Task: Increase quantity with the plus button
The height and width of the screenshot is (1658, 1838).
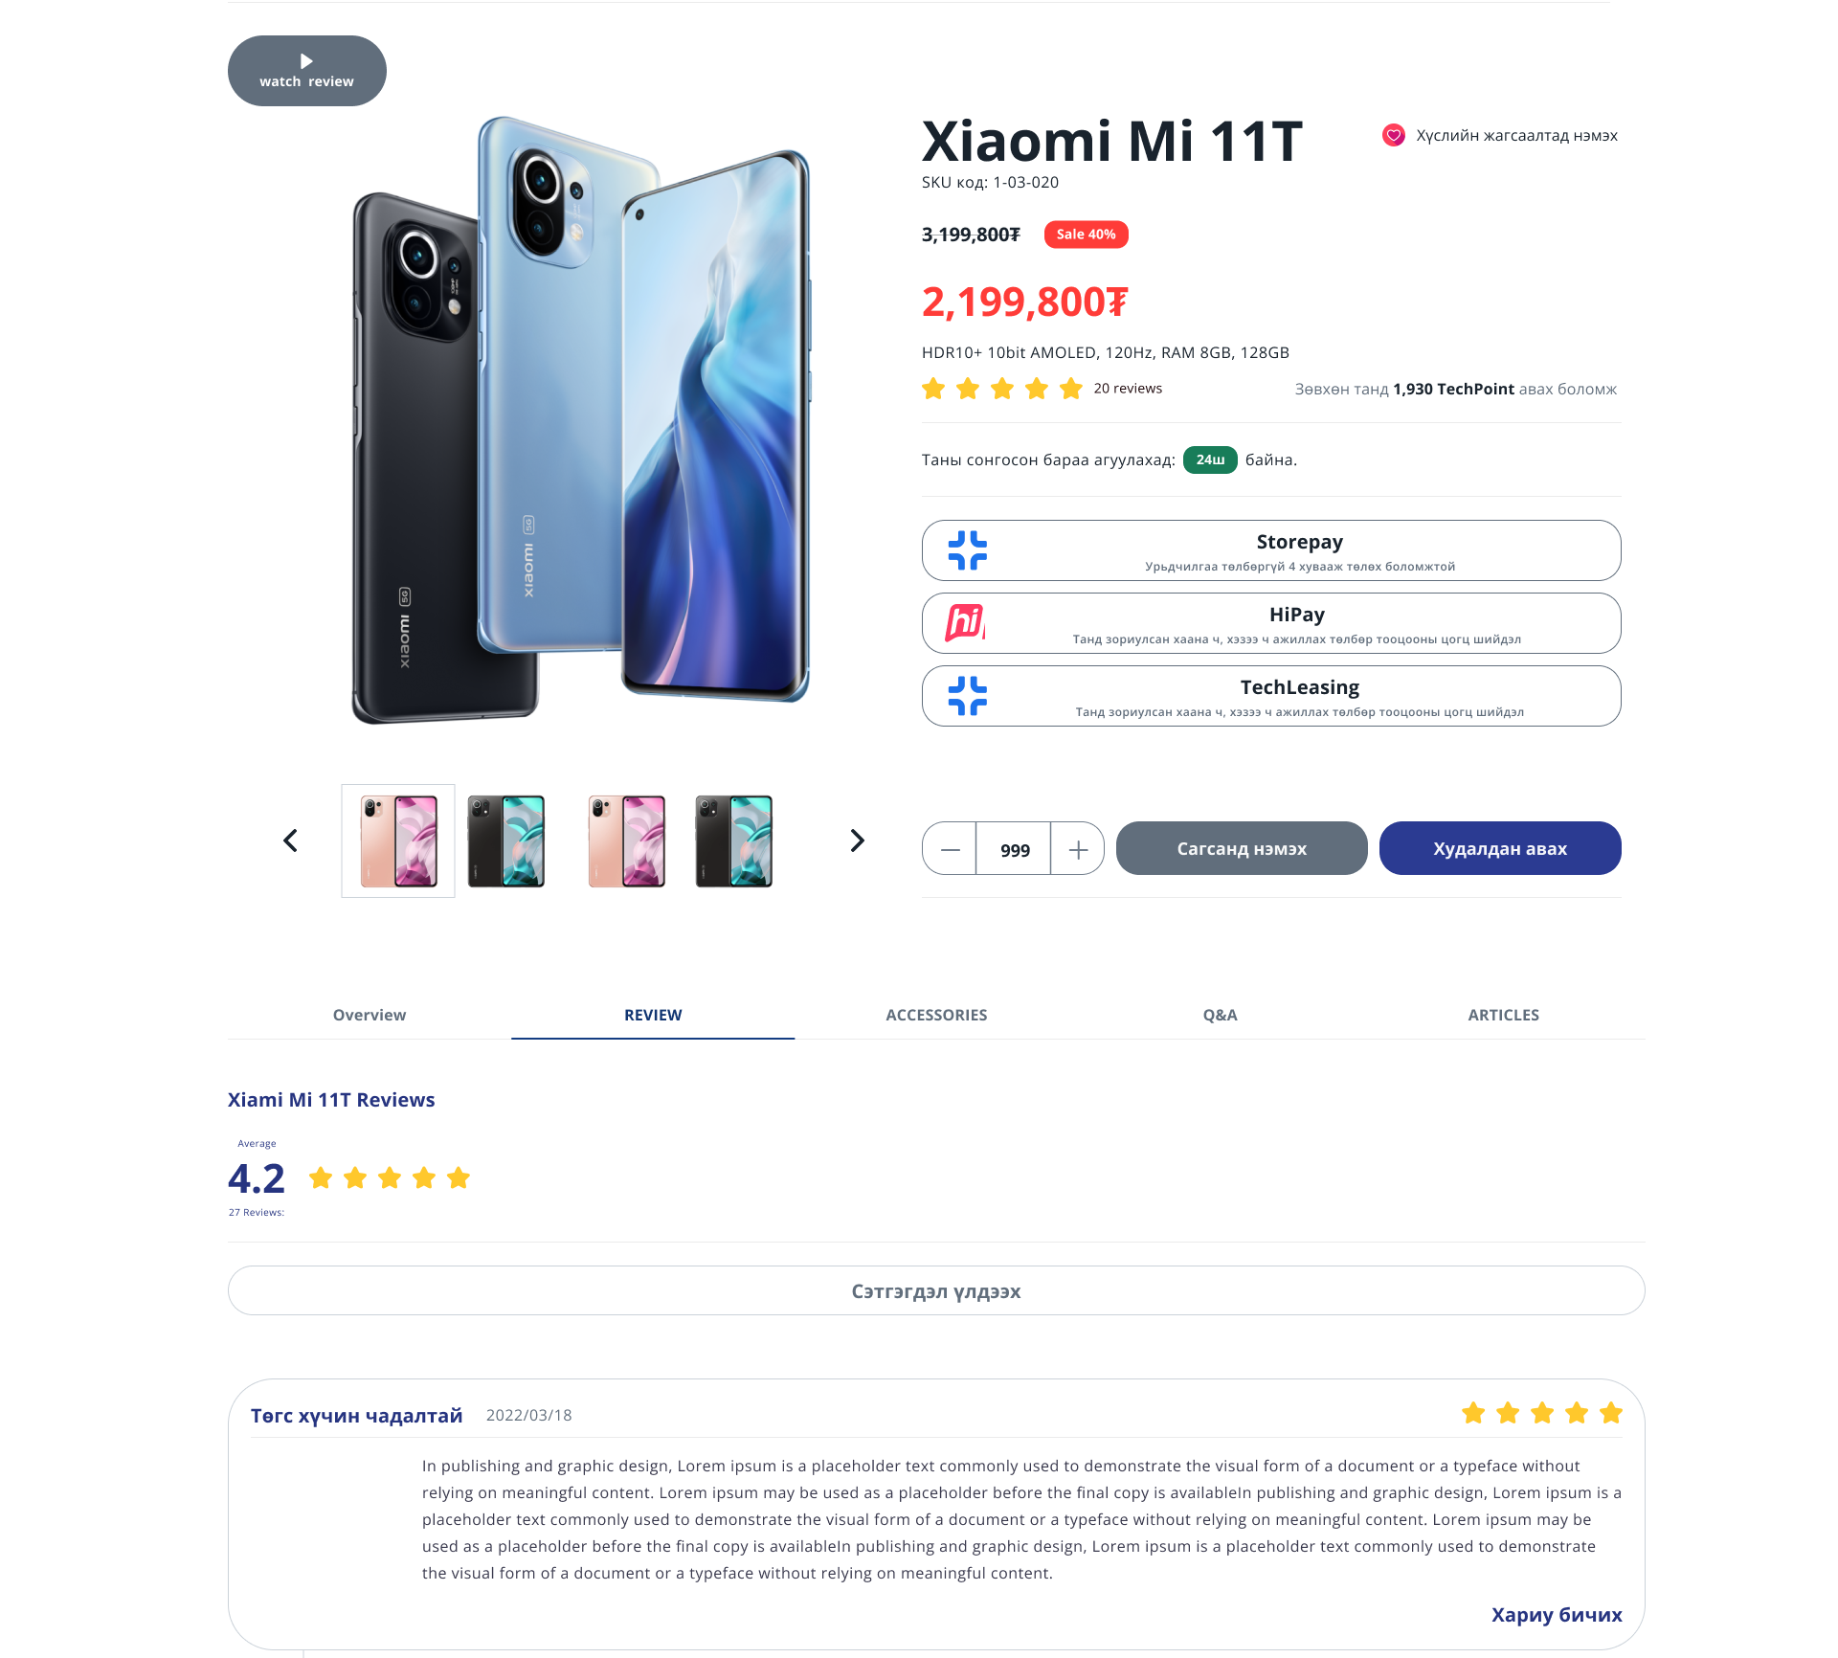Action: coord(1078,849)
